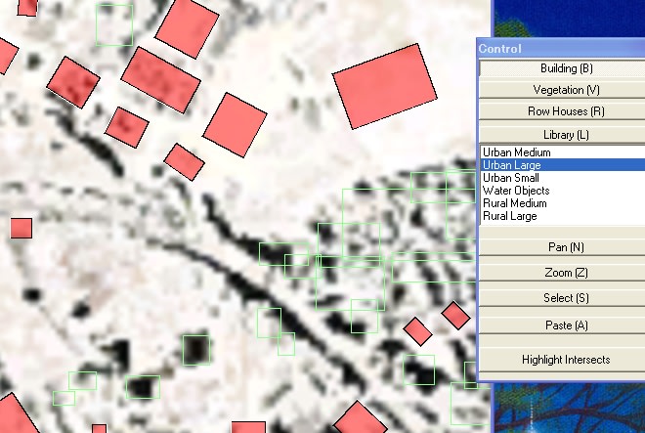Select Rural Large list entry
Screen dimensions: 645x433
(x=563, y=216)
